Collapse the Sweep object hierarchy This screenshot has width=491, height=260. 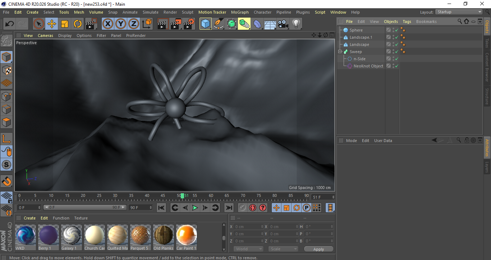pos(340,52)
